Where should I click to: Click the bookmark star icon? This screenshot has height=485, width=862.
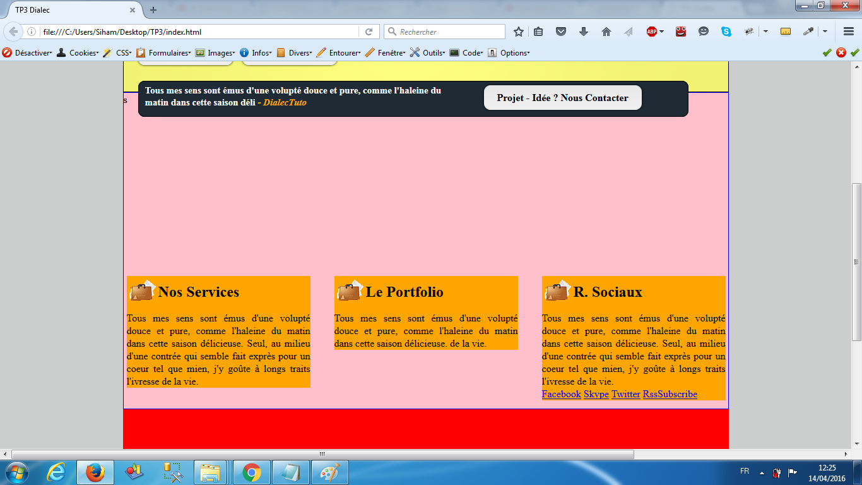click(519, 32)
